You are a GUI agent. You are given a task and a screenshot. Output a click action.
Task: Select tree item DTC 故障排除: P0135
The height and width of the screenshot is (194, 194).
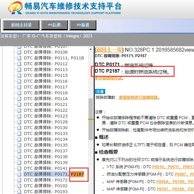tap(46, 145)
